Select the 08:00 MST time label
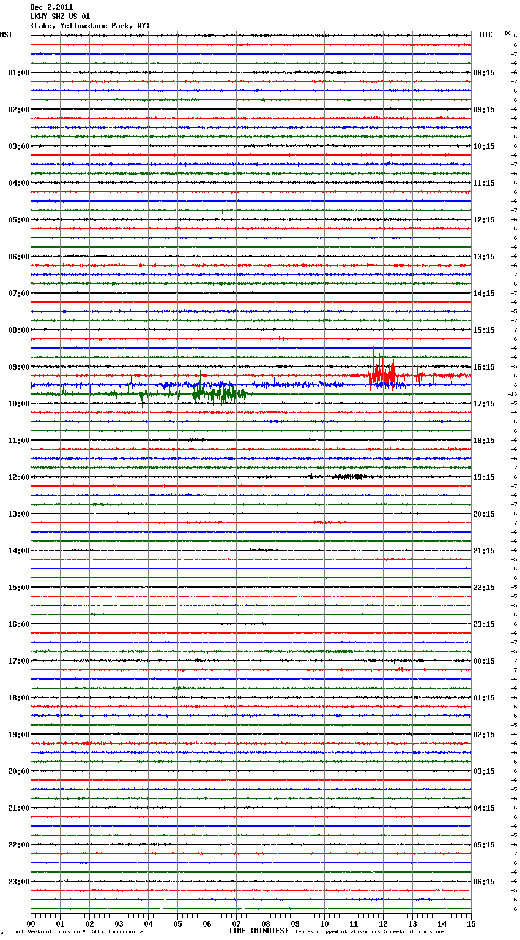This screenshot has height=940, width=520. click(18, 330)
